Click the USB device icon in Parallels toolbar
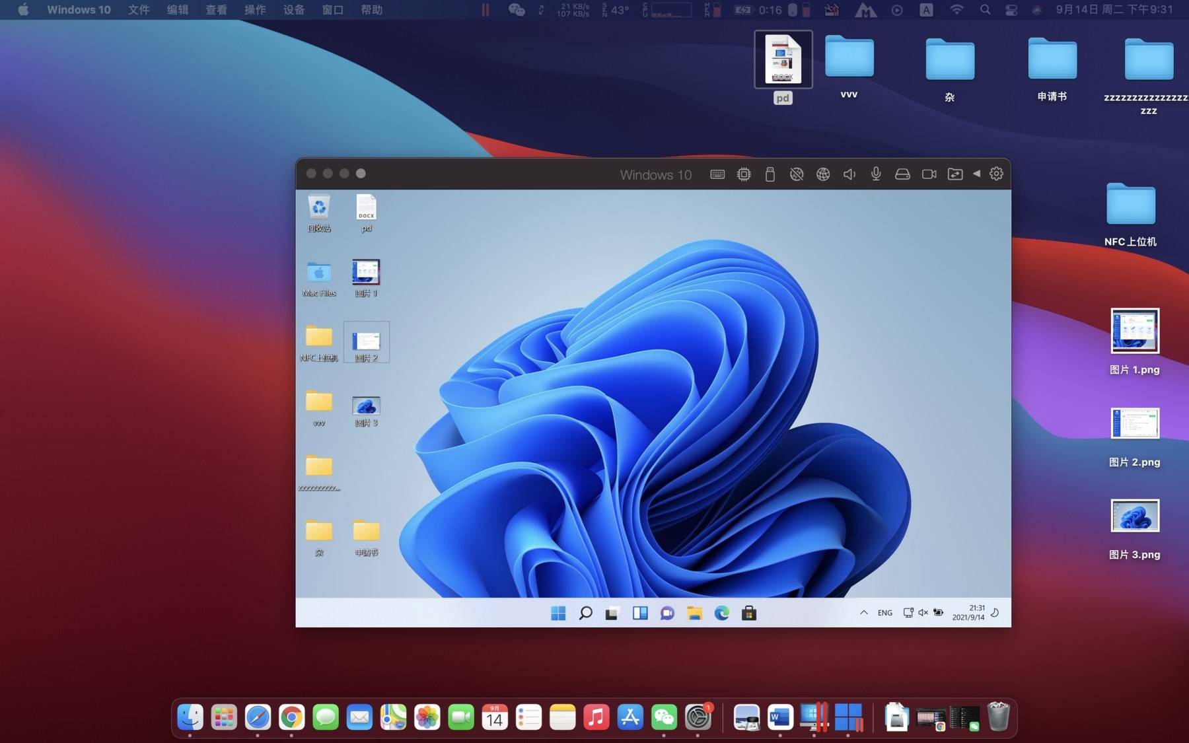 (770, 174)
